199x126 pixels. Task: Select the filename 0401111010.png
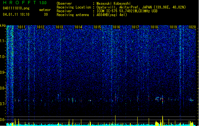[x=16, y=8]
